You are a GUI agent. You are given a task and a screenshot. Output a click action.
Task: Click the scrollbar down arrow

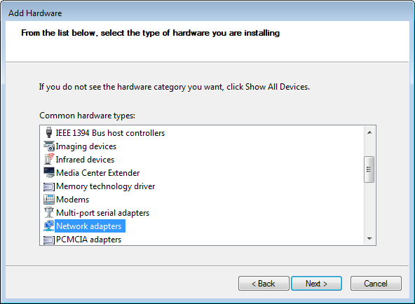pyautogui.click(x=369, y=239)
